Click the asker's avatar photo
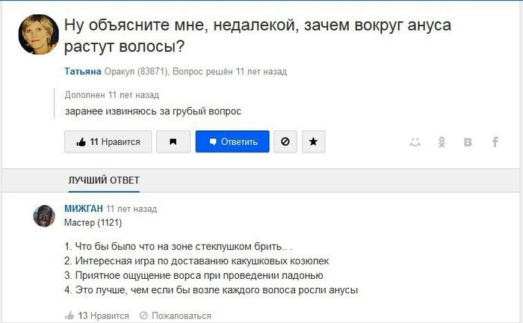523x323 pixels. tap(38, 34)
